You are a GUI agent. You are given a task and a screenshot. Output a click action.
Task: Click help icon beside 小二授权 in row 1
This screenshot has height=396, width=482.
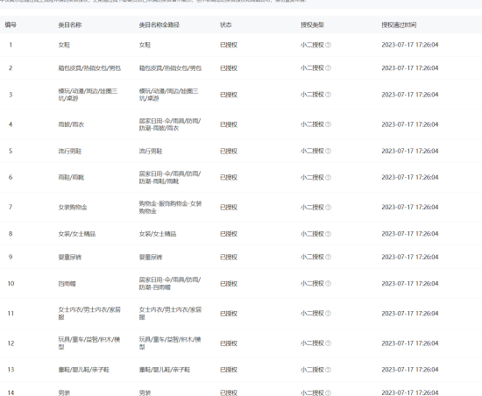pyautogui.click(x=328, y=45)
